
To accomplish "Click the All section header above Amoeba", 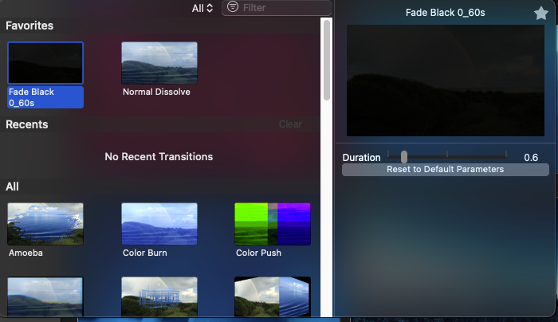I will pos(12,187).
